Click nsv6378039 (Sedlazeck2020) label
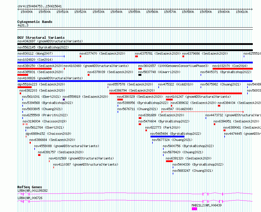Screen dimensions: 261x212 pos(110,72)
